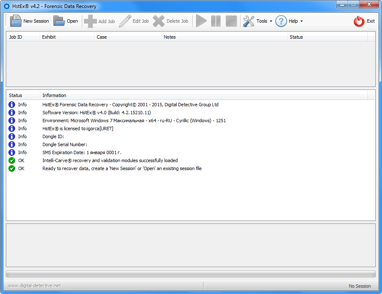Select the Environment: Microsoft Windows 7 row
Viewport: 382px width, 294px height.
[x=191, y=121]
